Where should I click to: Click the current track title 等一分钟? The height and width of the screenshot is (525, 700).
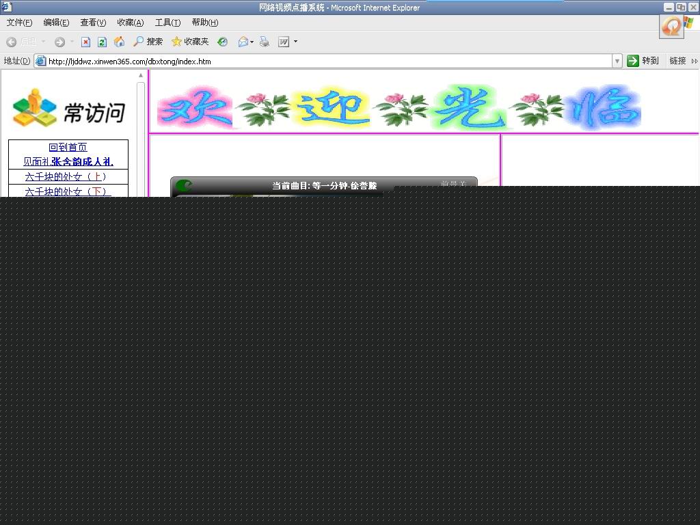(x=325, y=185)
